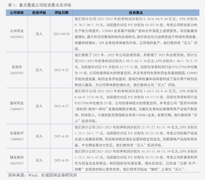
Task: Click the 买入 rating in 美诺华 row
Action: click(39, 70)
